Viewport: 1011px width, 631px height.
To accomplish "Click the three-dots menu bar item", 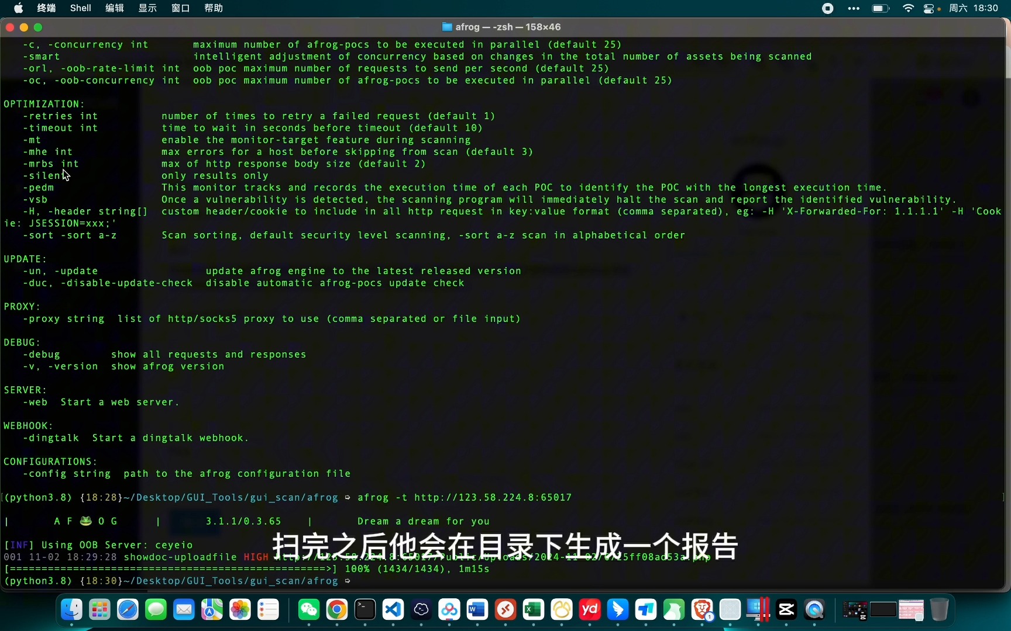I will pos(854,8).
